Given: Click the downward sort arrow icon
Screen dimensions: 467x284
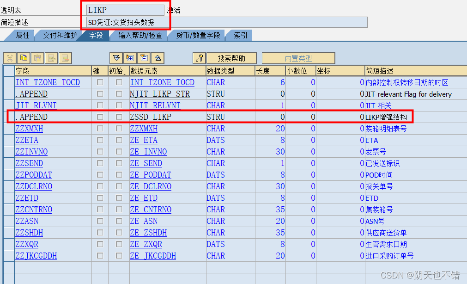Looking at the screenshot, I should coord(116,58).
